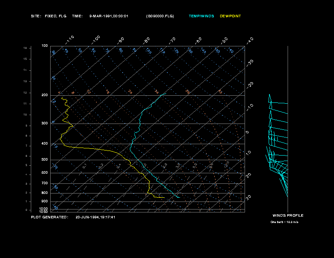
Task: Click height axis label 7 on left
Action: click(27, 146)
